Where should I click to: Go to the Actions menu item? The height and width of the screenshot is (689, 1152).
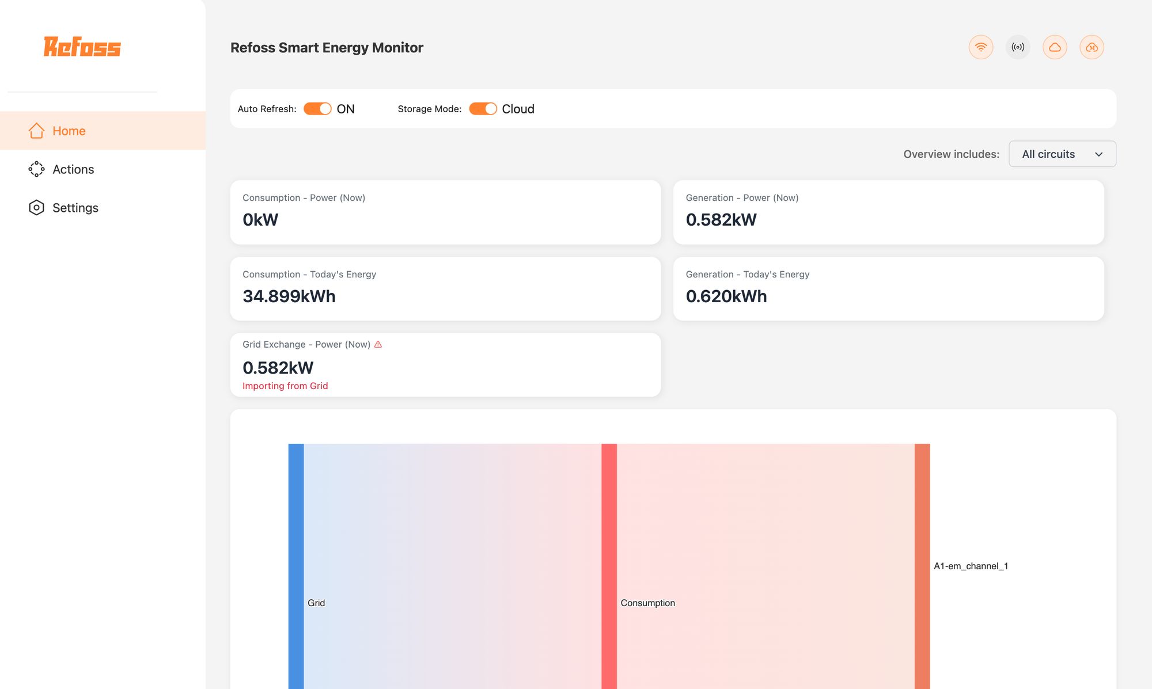[x=73, y=169]
